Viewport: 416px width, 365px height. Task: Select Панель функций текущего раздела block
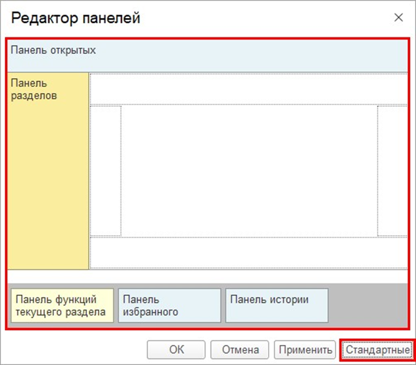coord(62,305)
